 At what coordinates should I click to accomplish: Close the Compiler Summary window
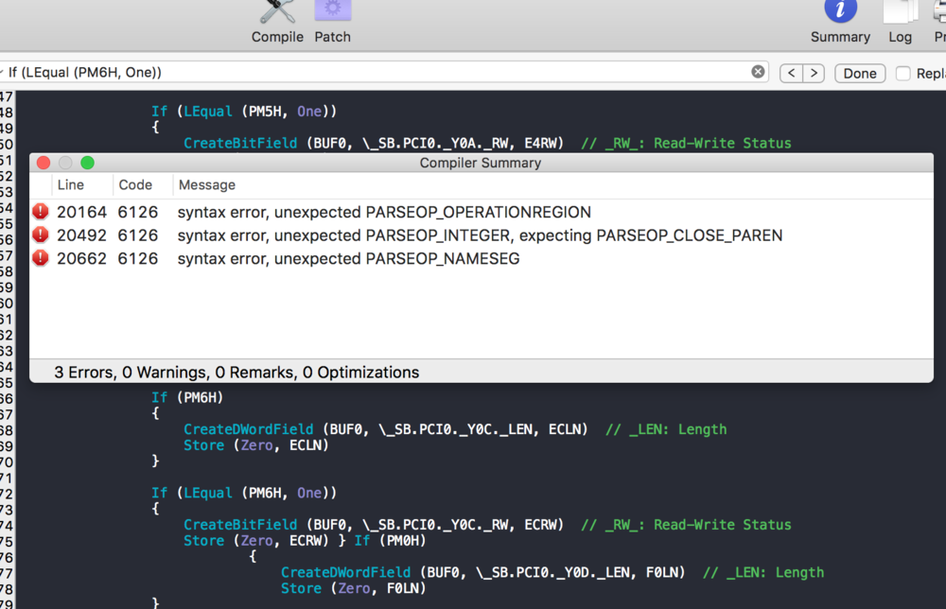pyautogui.click(x=44, y=163)
